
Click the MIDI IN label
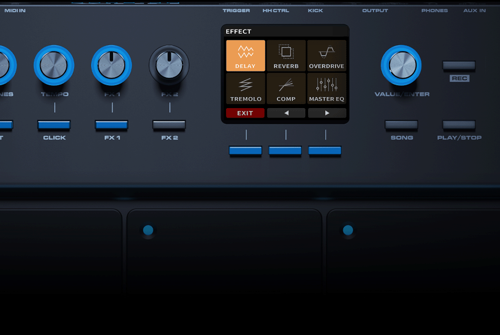tap(15, 11)
